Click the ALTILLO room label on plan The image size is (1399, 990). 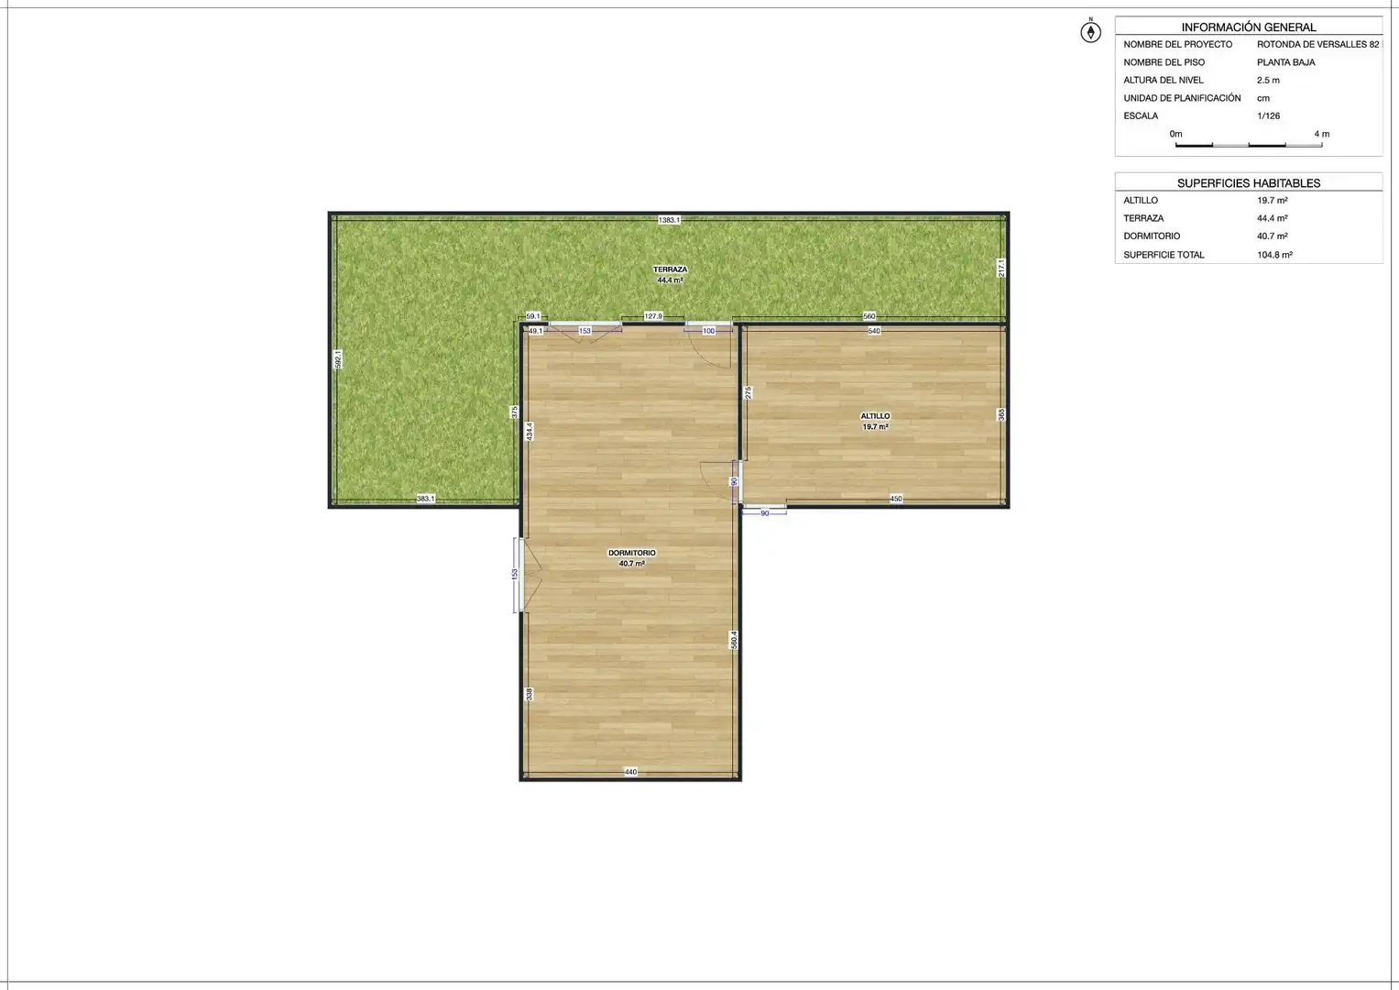pyautogui.click(x=875, y=422)
